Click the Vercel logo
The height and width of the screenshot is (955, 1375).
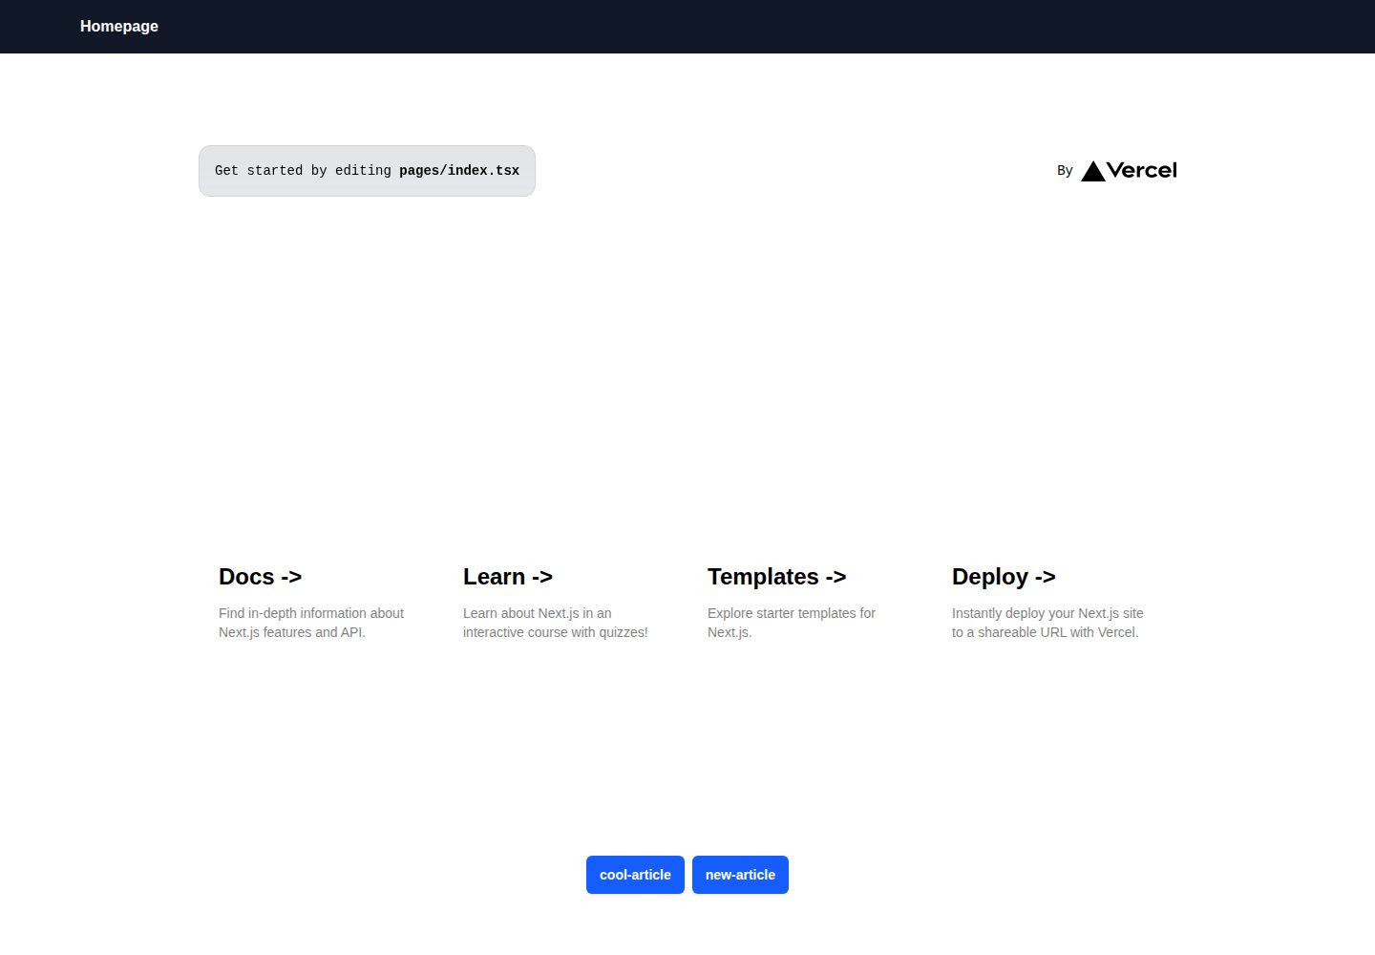pyautogui.click(x=1129, y=171)
